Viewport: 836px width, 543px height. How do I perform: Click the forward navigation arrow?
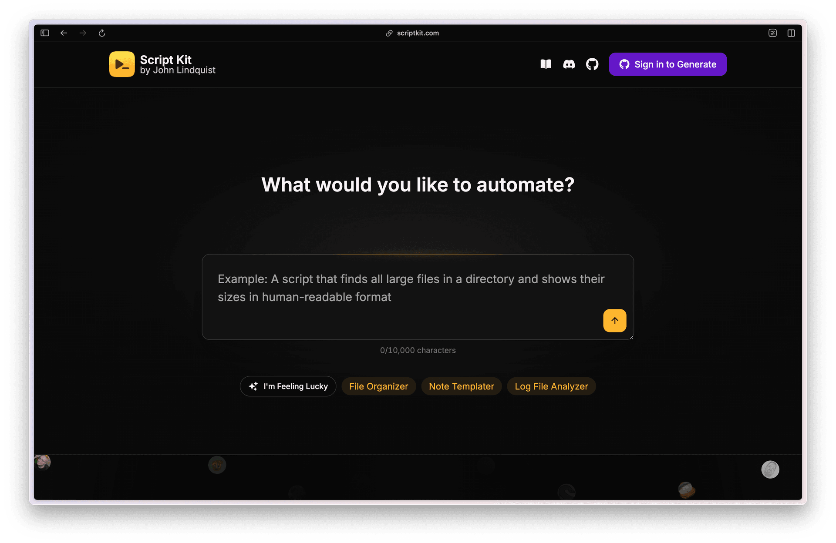[83, 33]
